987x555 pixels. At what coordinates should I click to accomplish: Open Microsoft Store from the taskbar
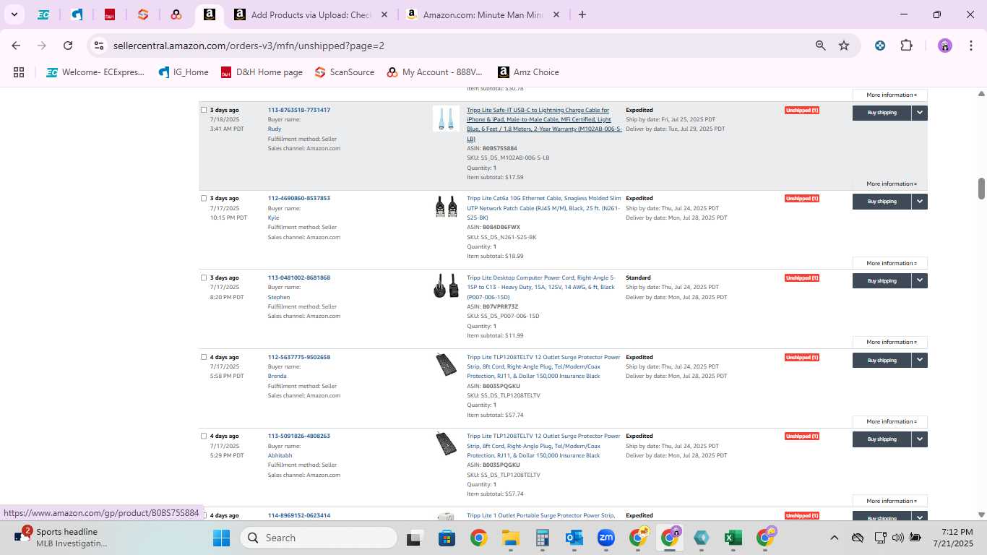point(447,538)
